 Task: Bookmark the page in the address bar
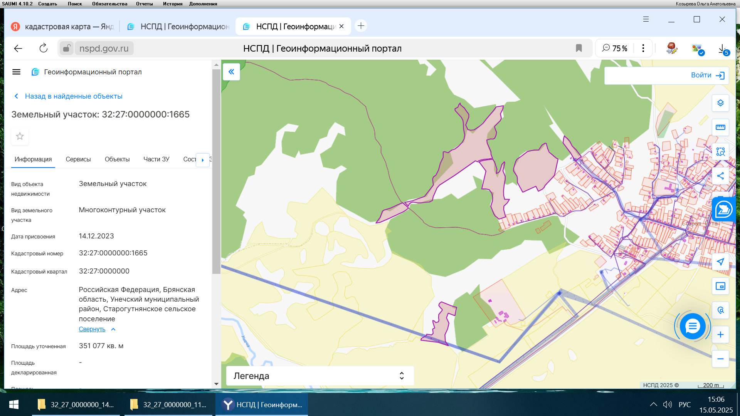[579, 48]
